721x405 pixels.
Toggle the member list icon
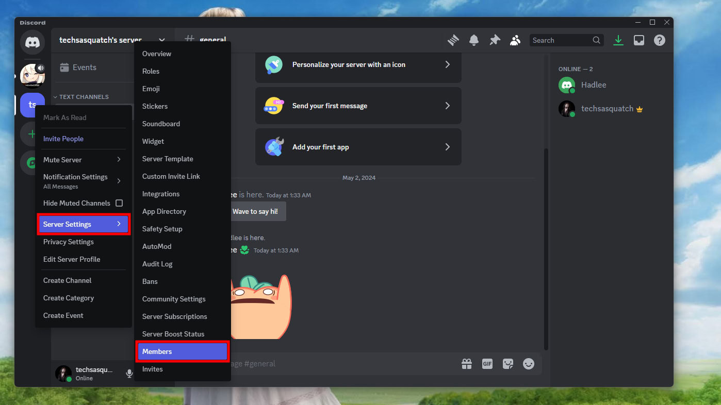(x=515, y=40)
